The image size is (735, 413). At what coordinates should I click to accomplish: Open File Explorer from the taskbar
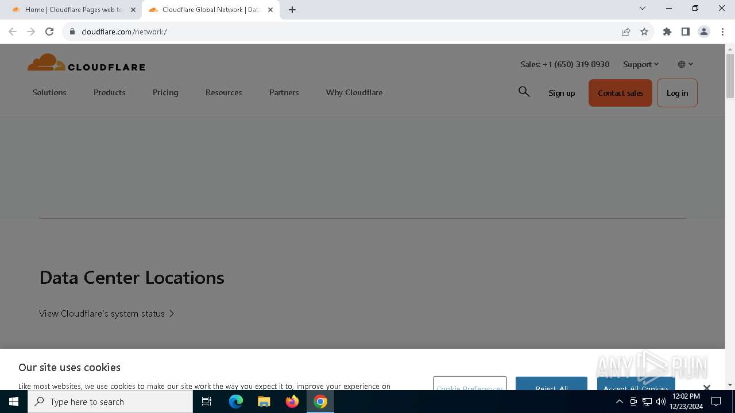point(264,402)
